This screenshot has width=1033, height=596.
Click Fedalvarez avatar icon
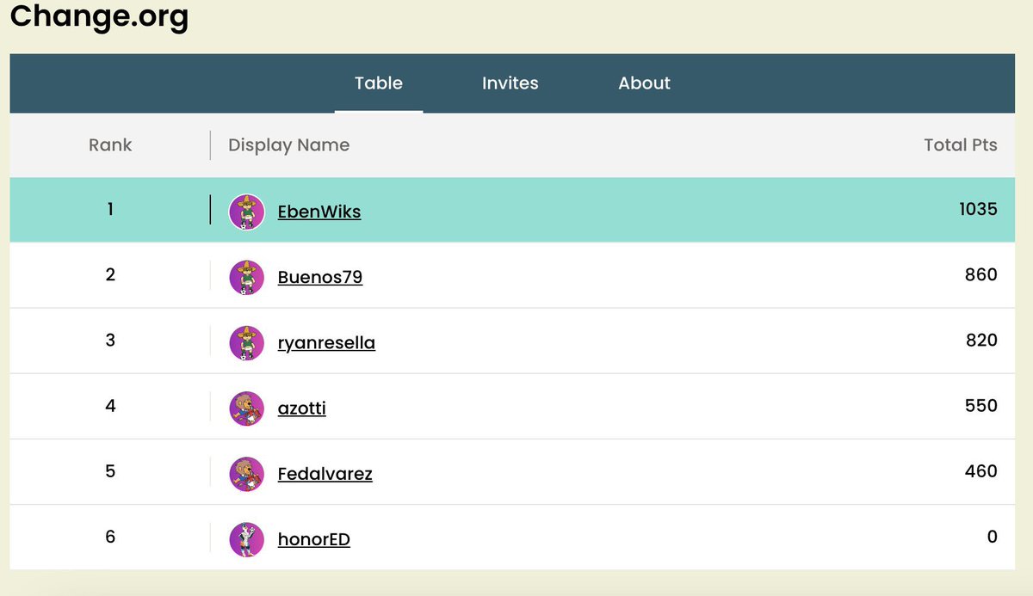coord(246,474)
